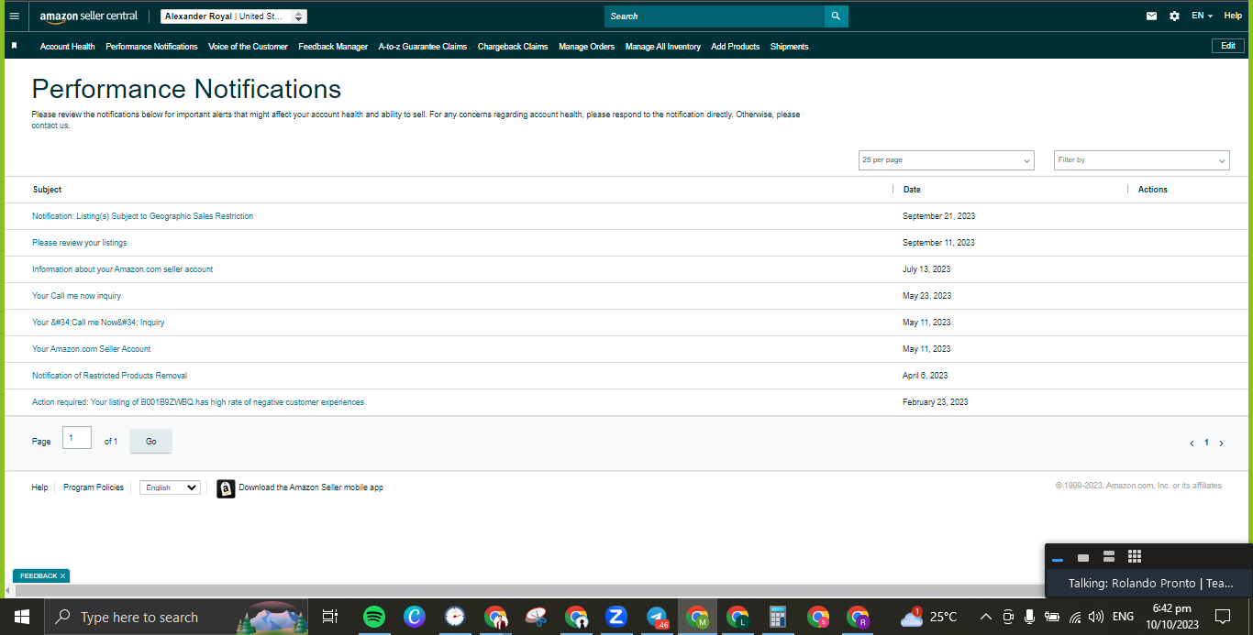Go to previous page arrow in pagination

point(1192,443)
